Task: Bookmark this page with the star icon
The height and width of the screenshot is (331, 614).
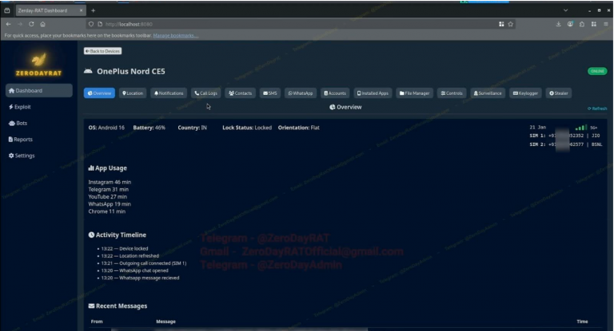Action: coord(511,24)
